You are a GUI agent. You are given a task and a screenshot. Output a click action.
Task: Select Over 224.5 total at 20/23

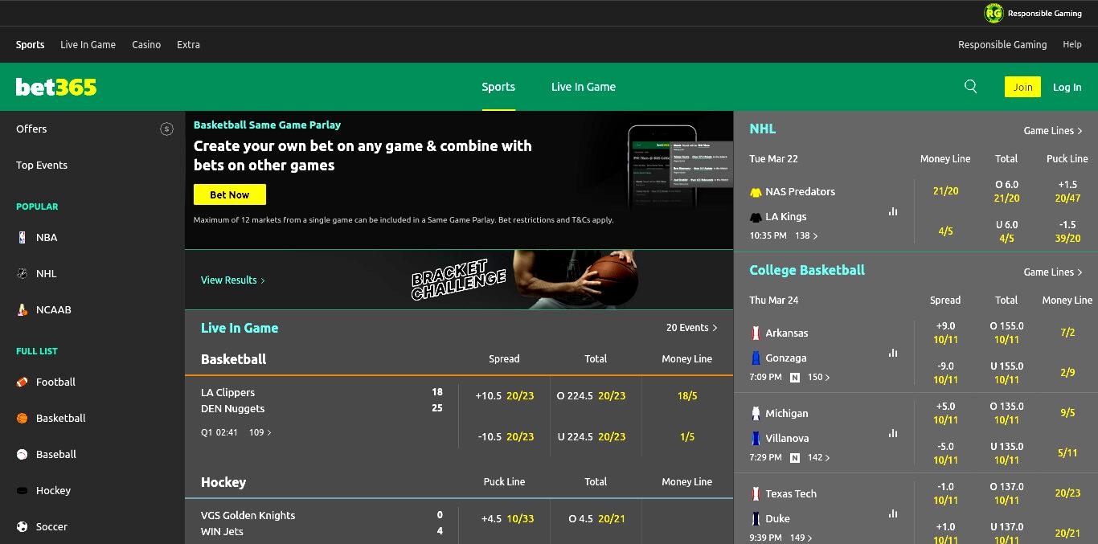[596, 395]
